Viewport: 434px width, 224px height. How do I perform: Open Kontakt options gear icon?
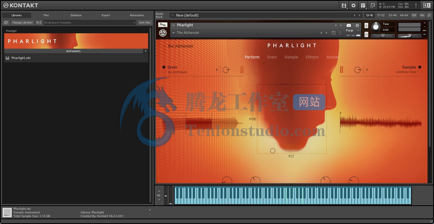pyautogui.click(x=353, y=5)
